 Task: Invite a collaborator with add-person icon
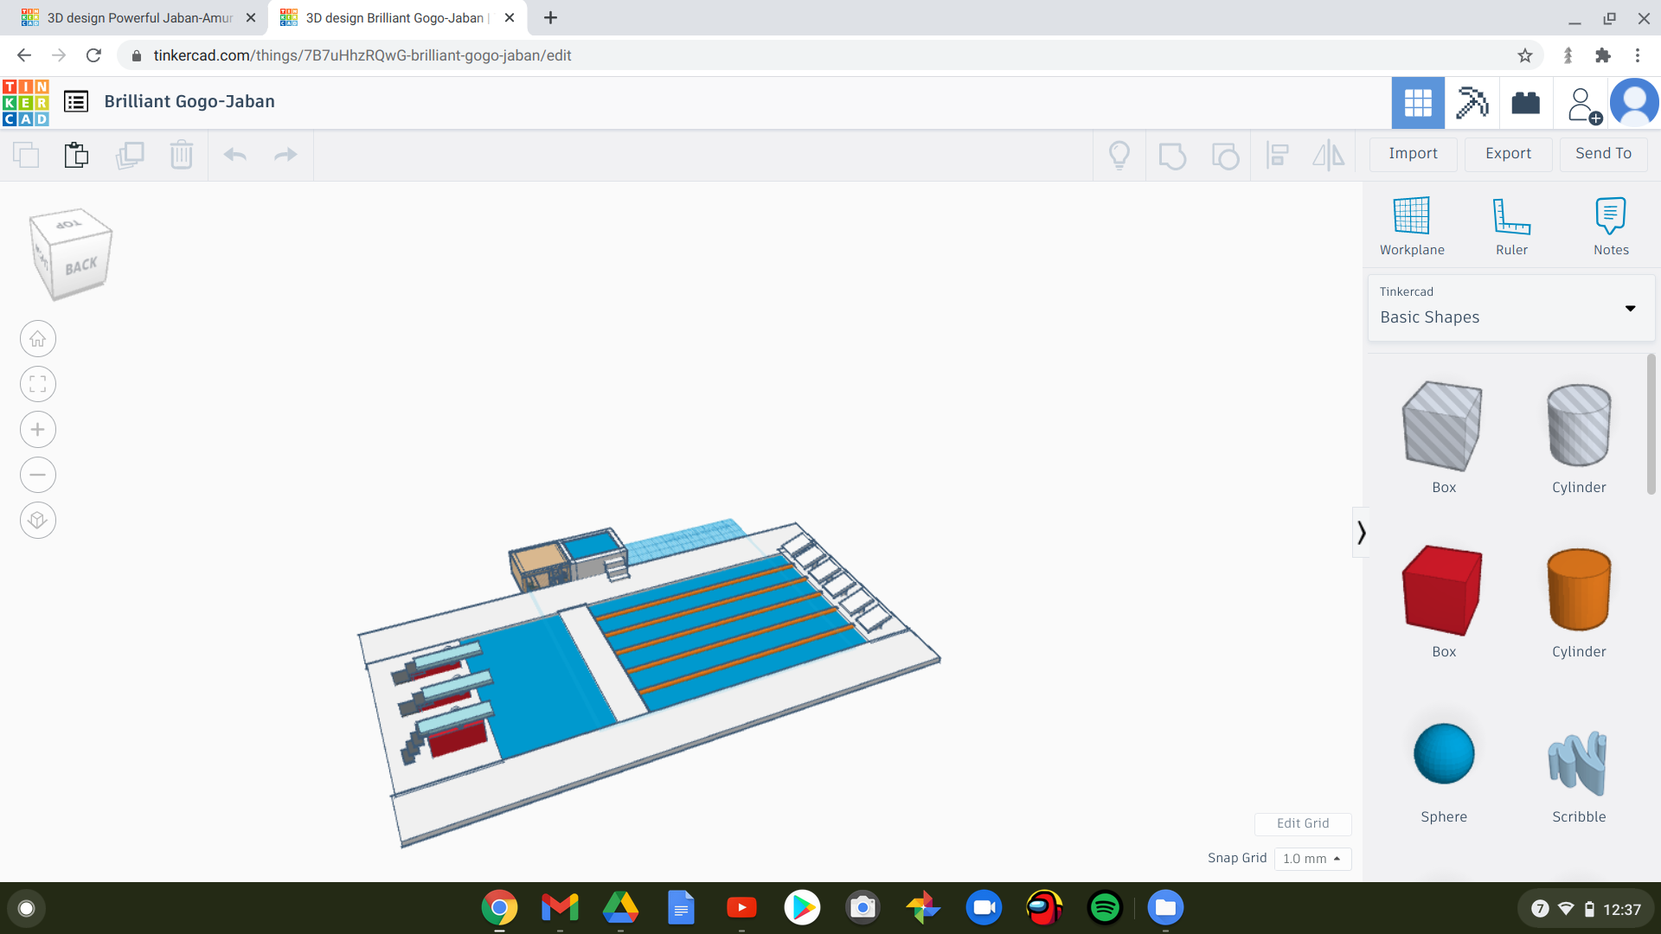coord(1583,105)
